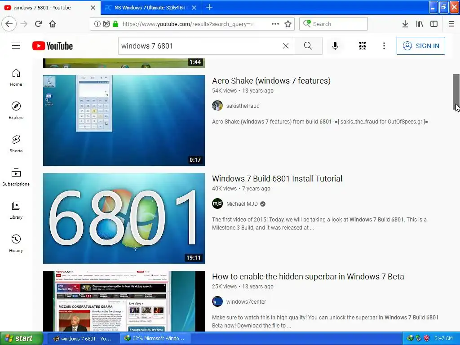This screenshot has height=345, width=460.
Task: Open the Firefox hamburger menu
Action: pyautogui.click(x=451, y=24)
